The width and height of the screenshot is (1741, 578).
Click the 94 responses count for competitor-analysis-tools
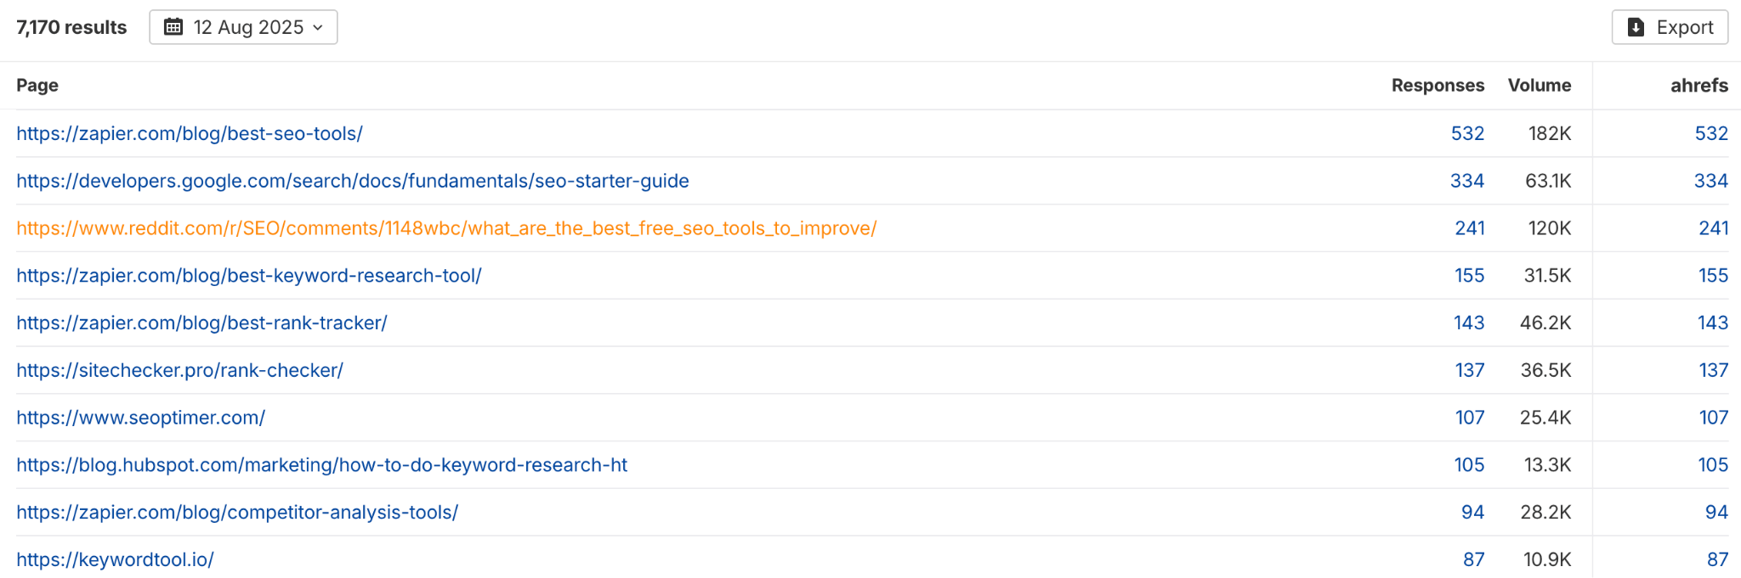[1472, 512]
